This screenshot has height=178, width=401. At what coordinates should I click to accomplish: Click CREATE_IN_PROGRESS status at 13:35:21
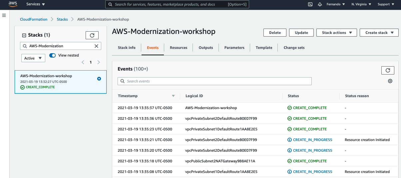point(310,140)
